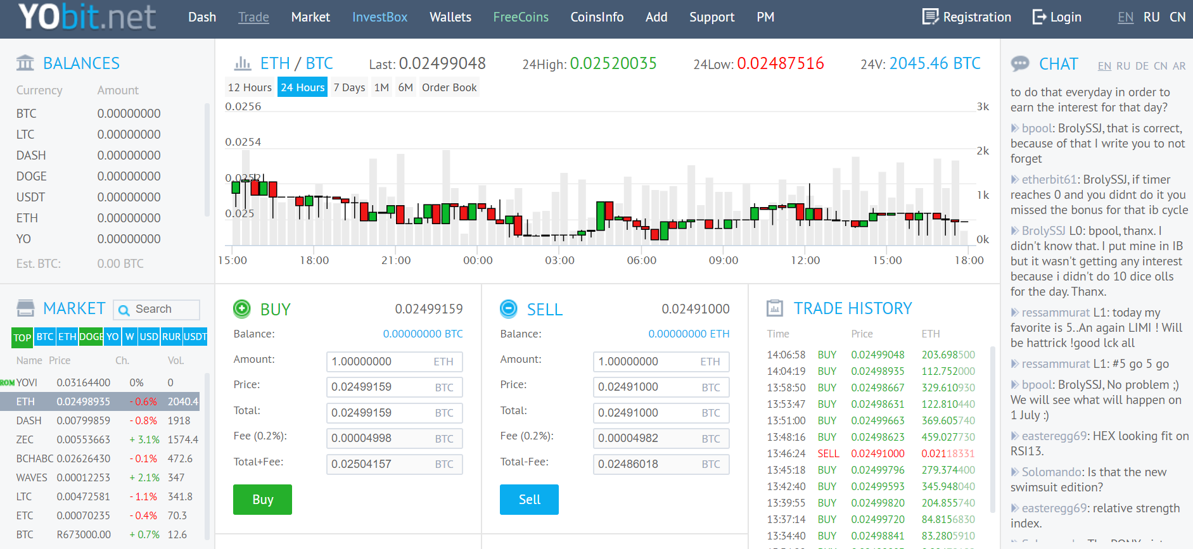Screen dimensions: 1193x549
Task: Click the Market panel icon
Action: [25, 308]
